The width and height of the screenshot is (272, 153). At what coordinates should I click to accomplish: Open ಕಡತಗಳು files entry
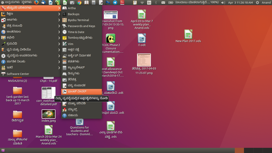coord(82,62)
